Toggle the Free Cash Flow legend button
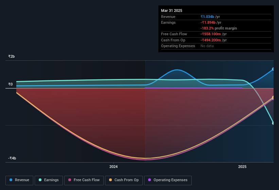 click(84, 180)
